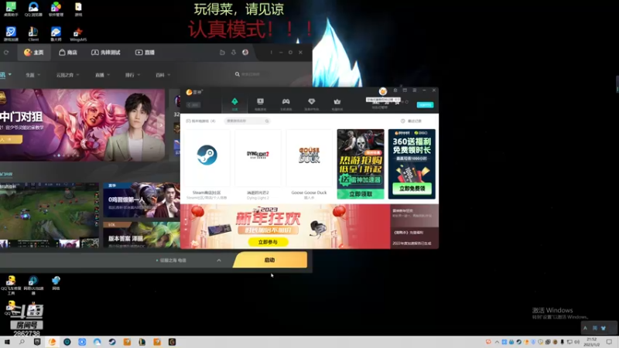Open the 雷神 orange icon on the taskbar
The image size is (619, 348).
pos(52,342)
